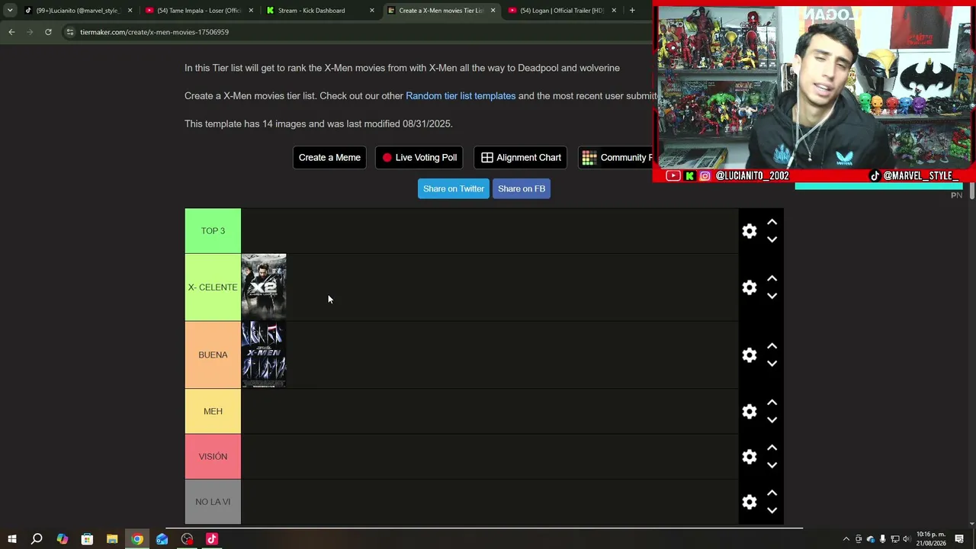
Task: Open a new browser tab
Action: point(632,11)
